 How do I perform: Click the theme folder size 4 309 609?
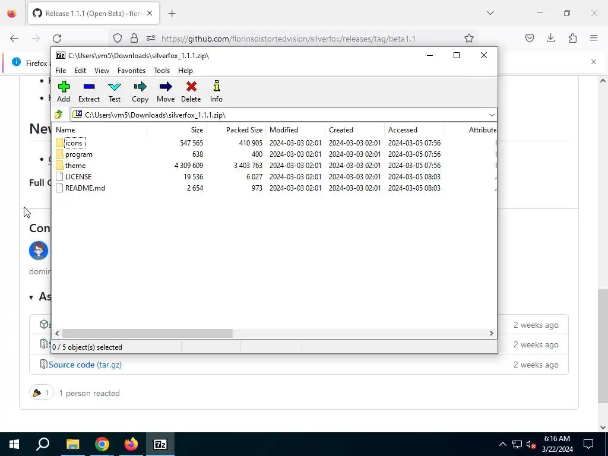pyautogui.click(x=188, y=166)
